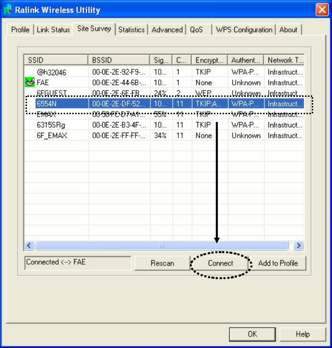Open Help for the utility
The image size is (332, 348).
click(x=303, y=334)
